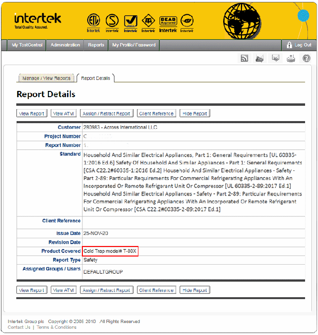
Task: Click the router/modem icon near help
Action: click(291, 58)
